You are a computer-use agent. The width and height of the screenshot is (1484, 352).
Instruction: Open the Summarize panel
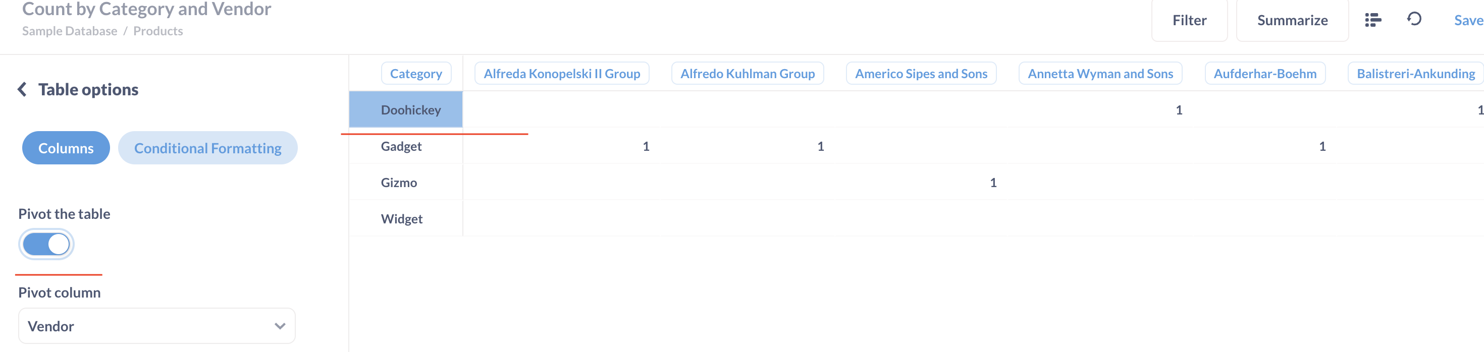(1293, 20)
